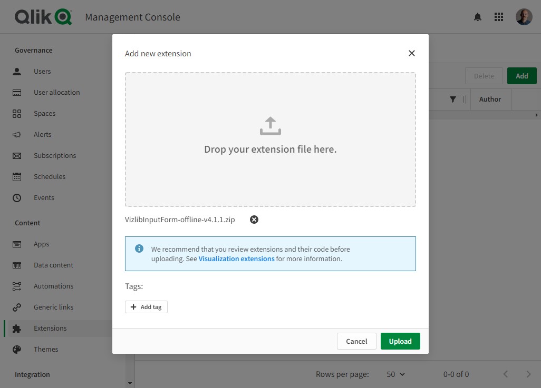Screen dimensions: 541x388
Task: Click the Add tag button
Action: [146, 307]
